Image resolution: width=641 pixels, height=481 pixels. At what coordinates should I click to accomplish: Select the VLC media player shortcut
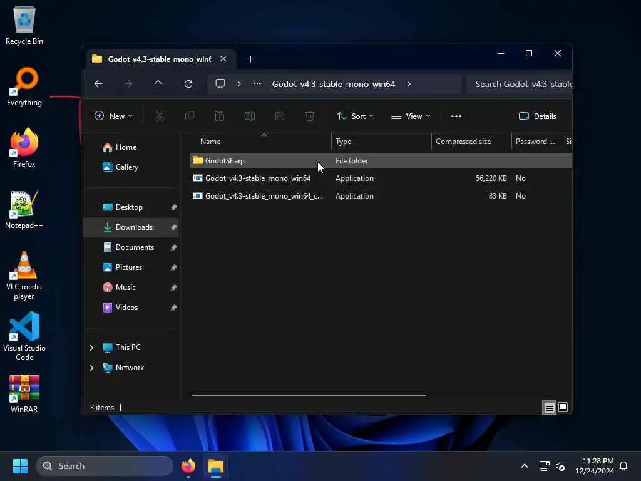click(x=24, y=276)
